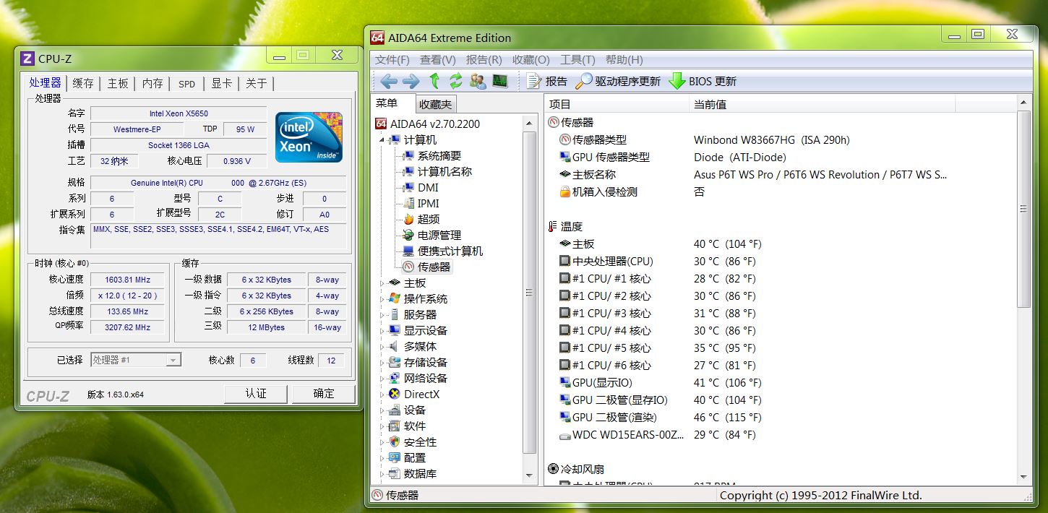Expand the DirectX tree node
Image resolution: width=1048 pixels, height=513 pixels.
tap(382, 394)
